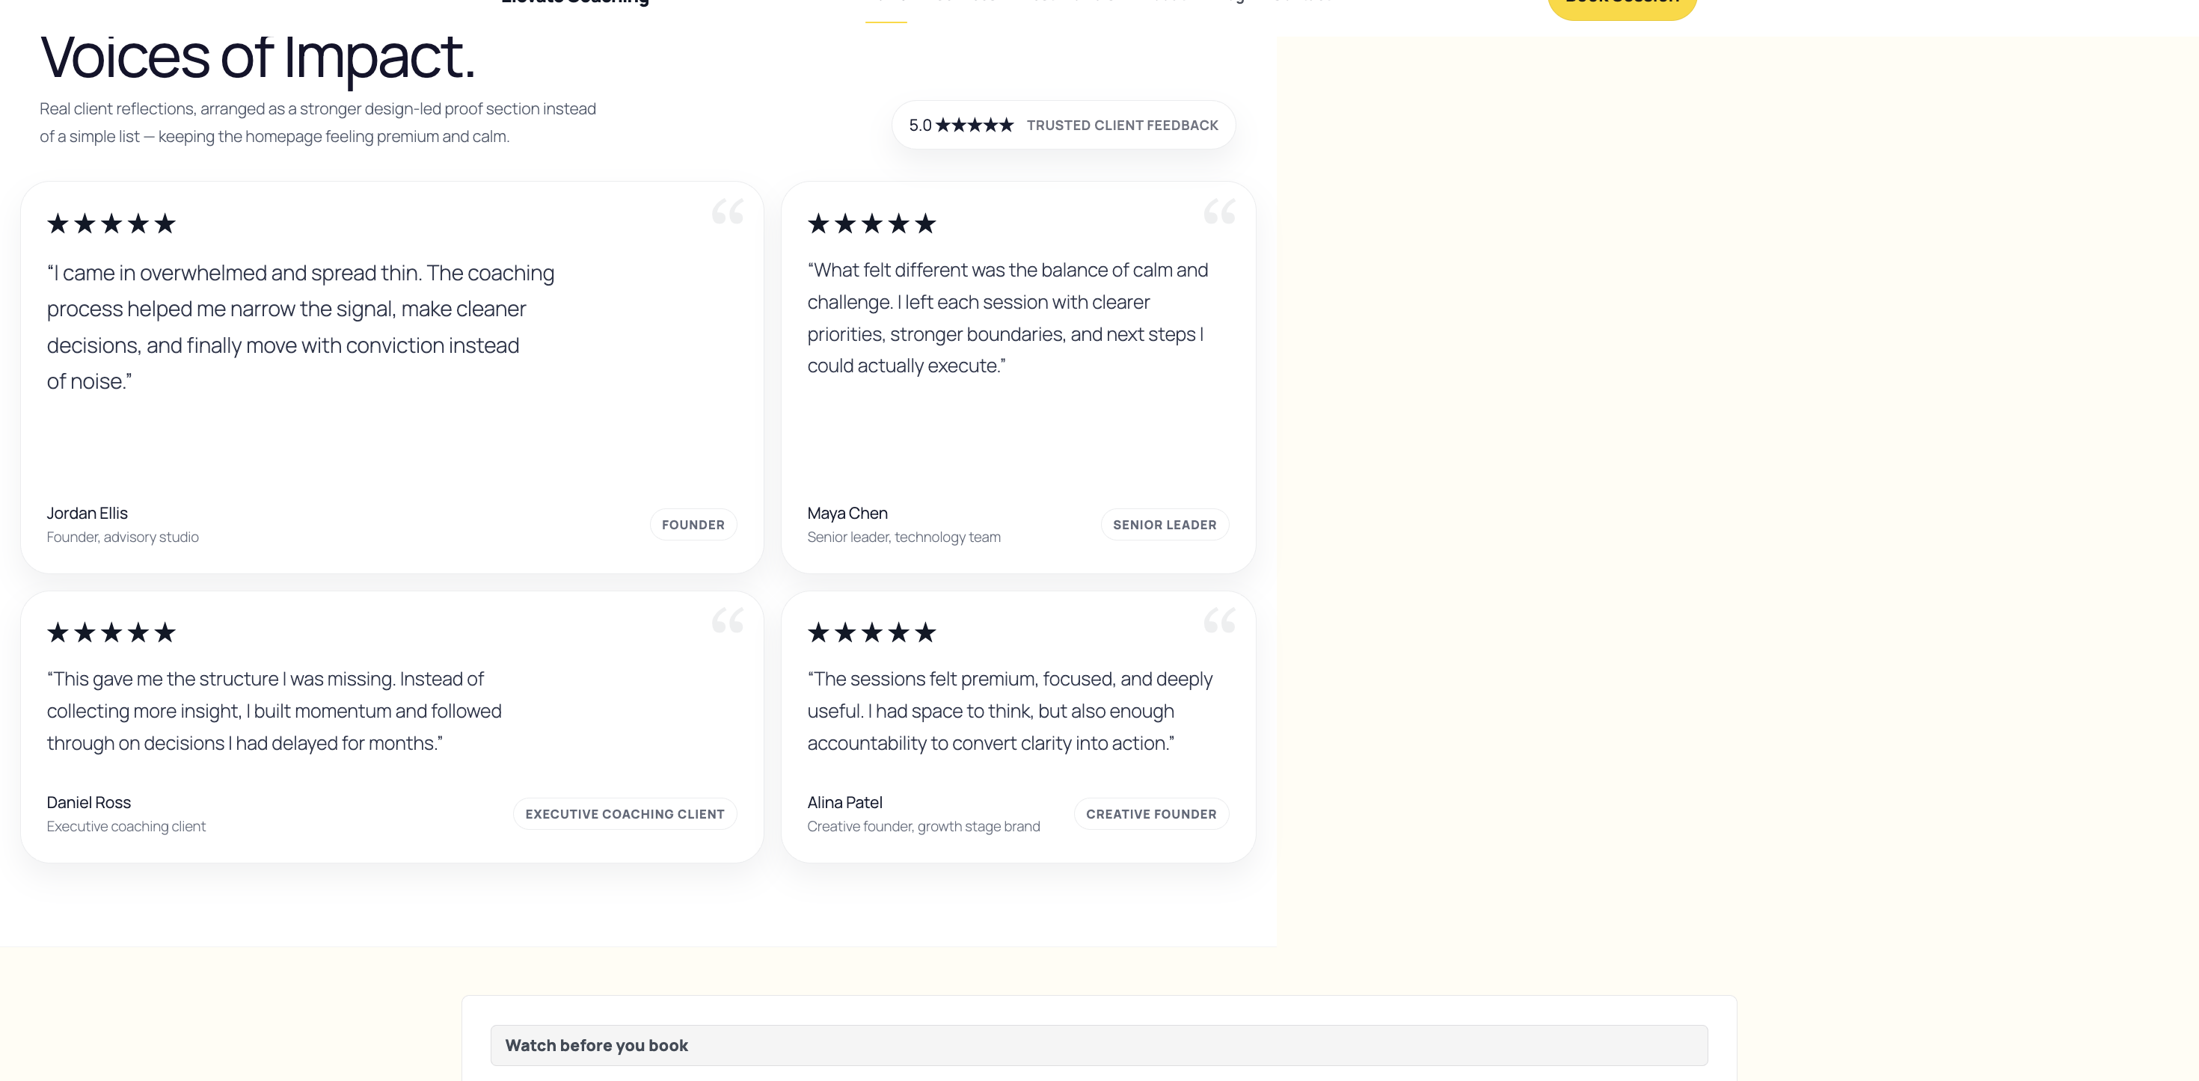Click the Trusted Client Feedback badge
The width and height of the screenshot is (2199, 1081).
coord(1122,126)
